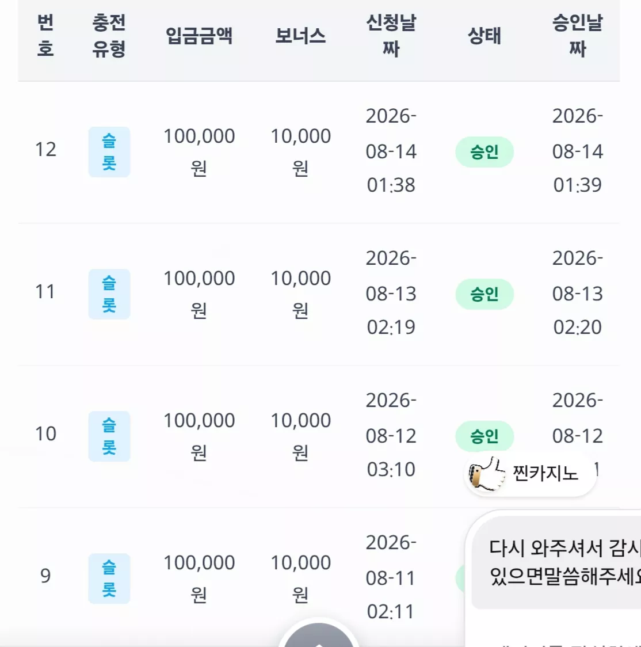
Task: Select row number 12 cell
Action: tap(45, 149)
